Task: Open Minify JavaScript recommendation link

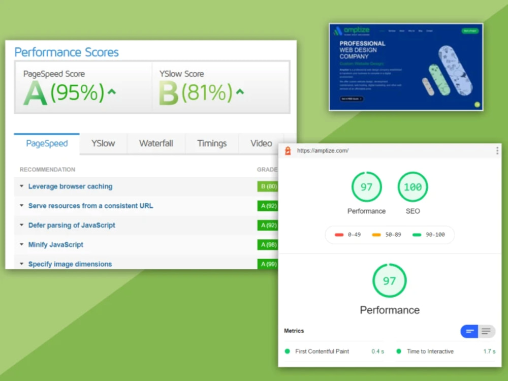Action: (56, 245)
